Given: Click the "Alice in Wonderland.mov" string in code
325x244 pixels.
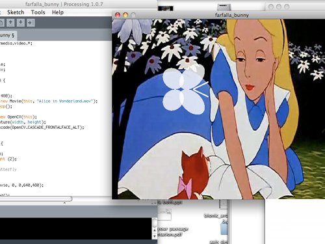Looking at the screenshot, I should (x=65, y=102).
